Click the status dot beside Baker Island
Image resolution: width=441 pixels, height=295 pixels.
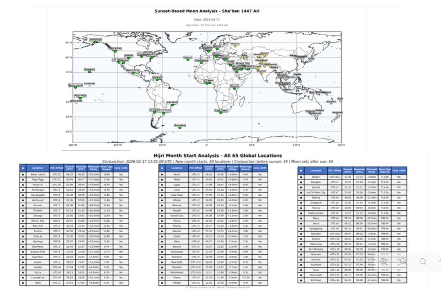coord(23,175)
